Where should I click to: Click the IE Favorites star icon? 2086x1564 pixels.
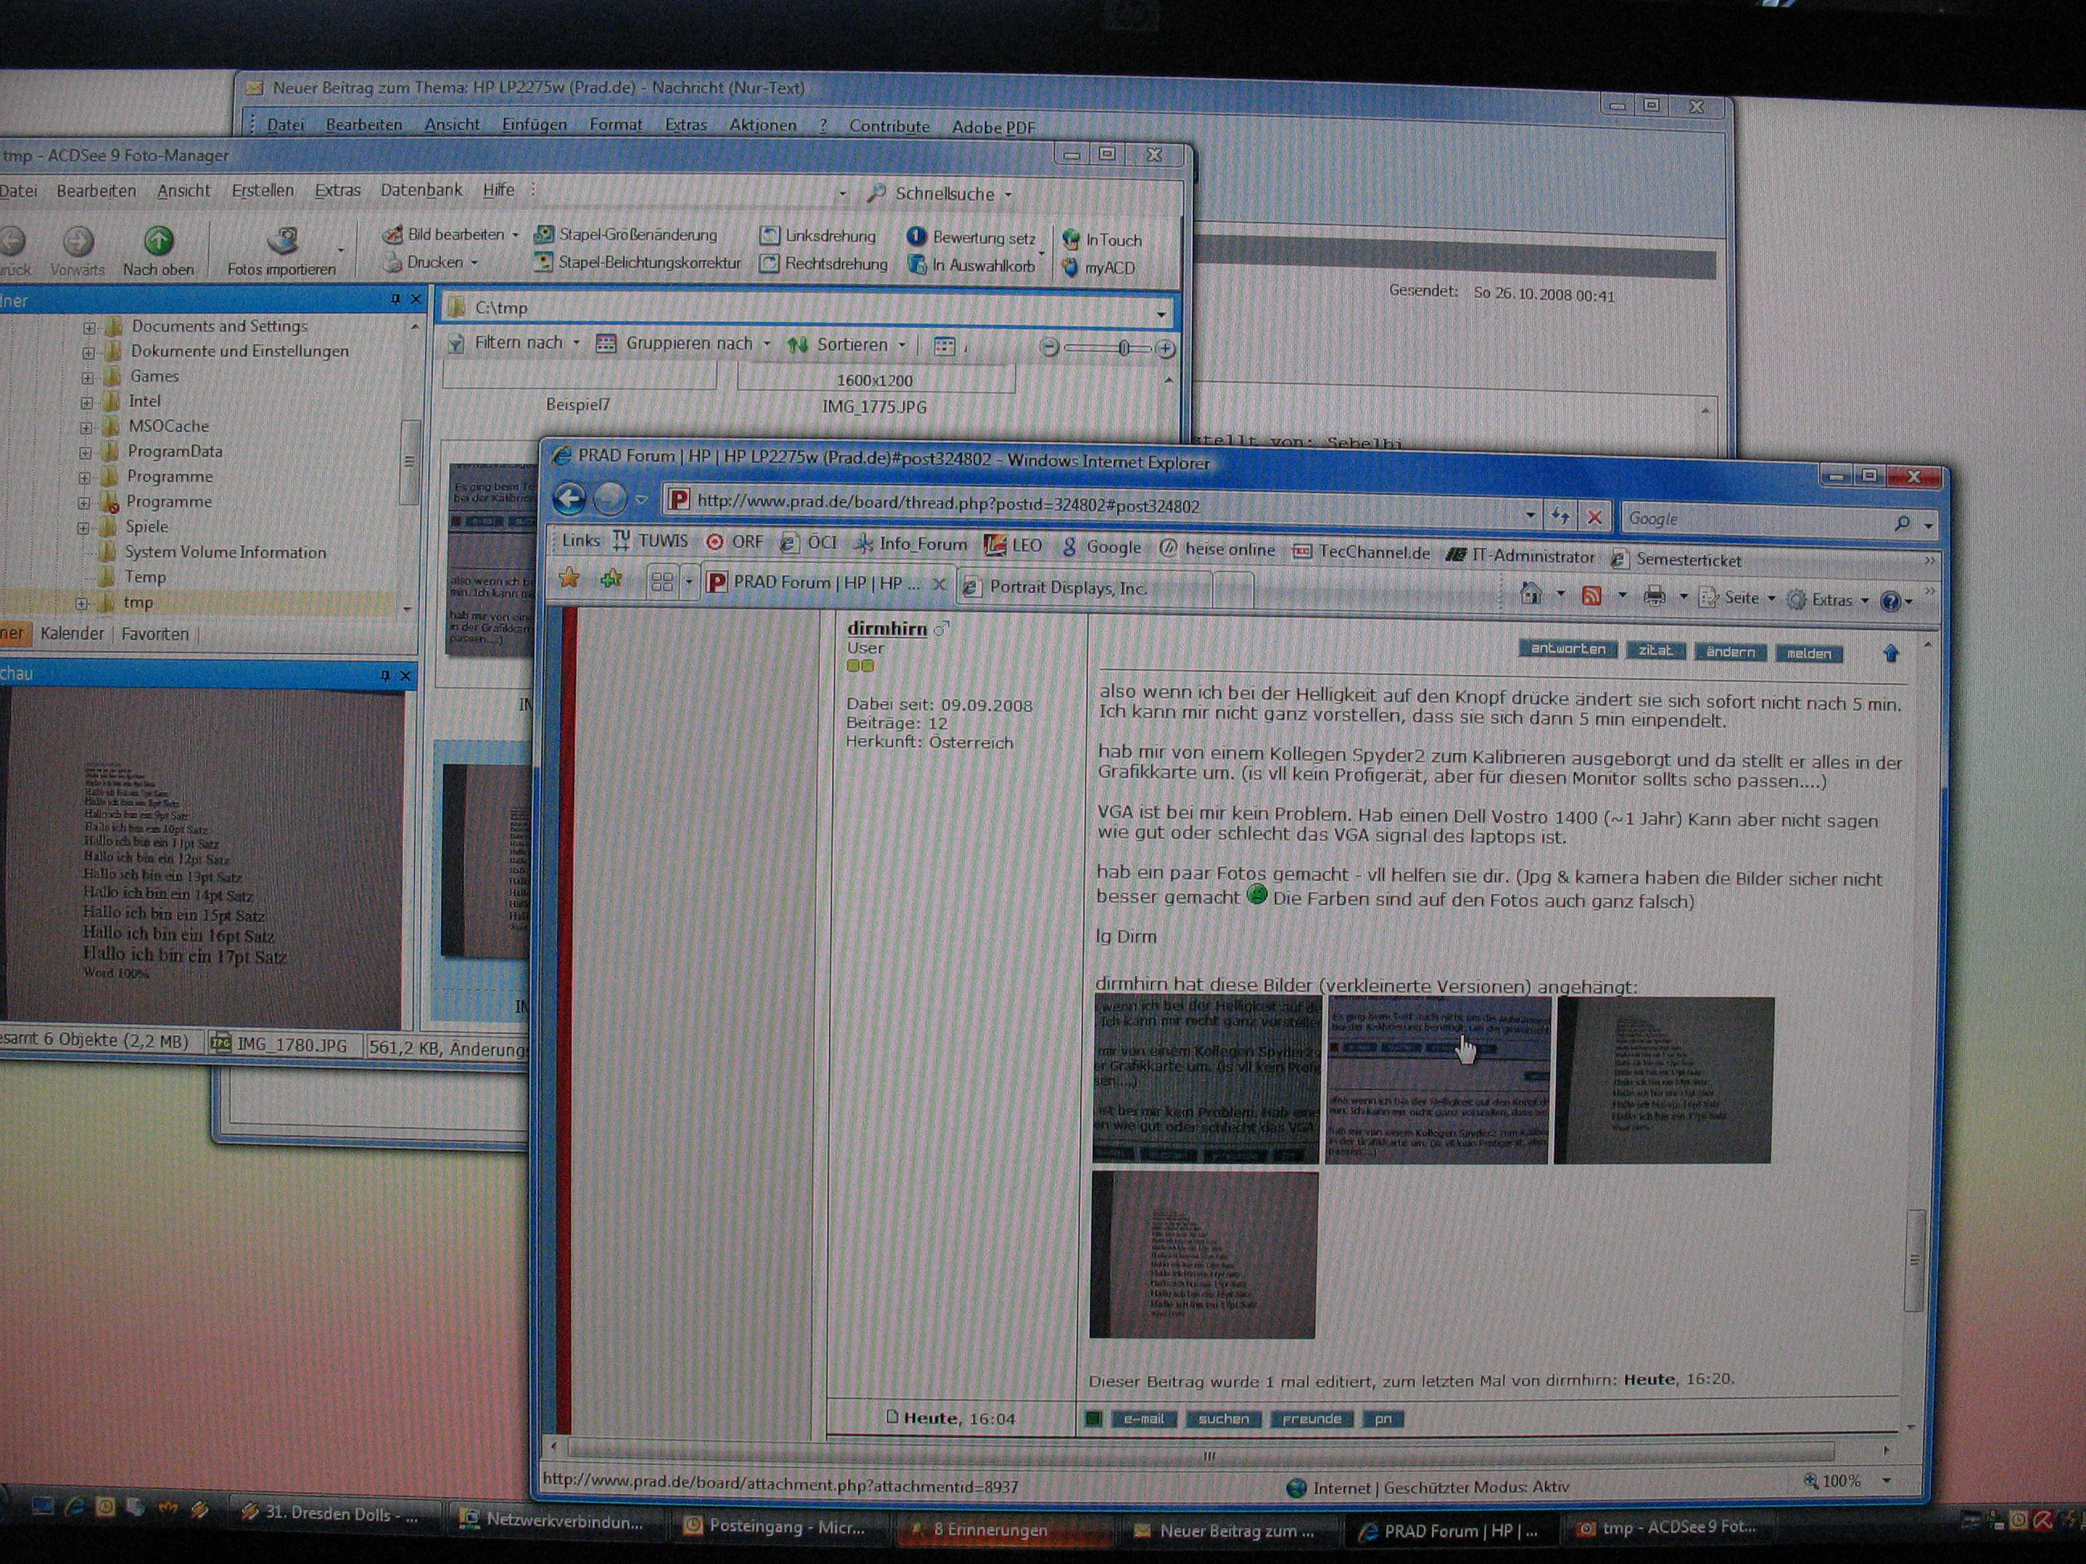coord(569,578)
